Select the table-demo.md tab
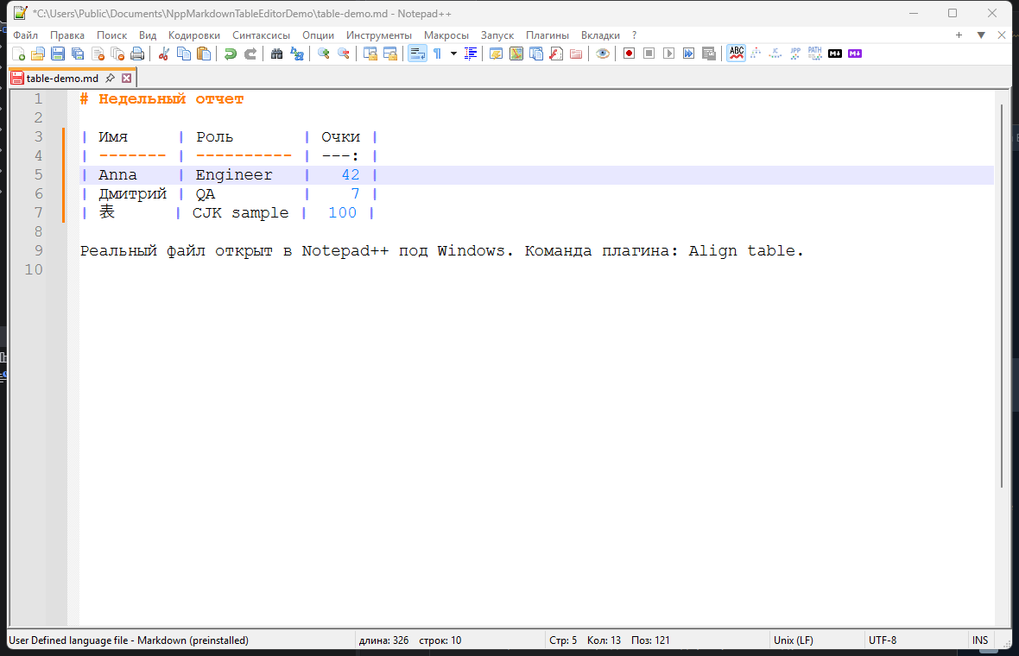 point(62,78)
